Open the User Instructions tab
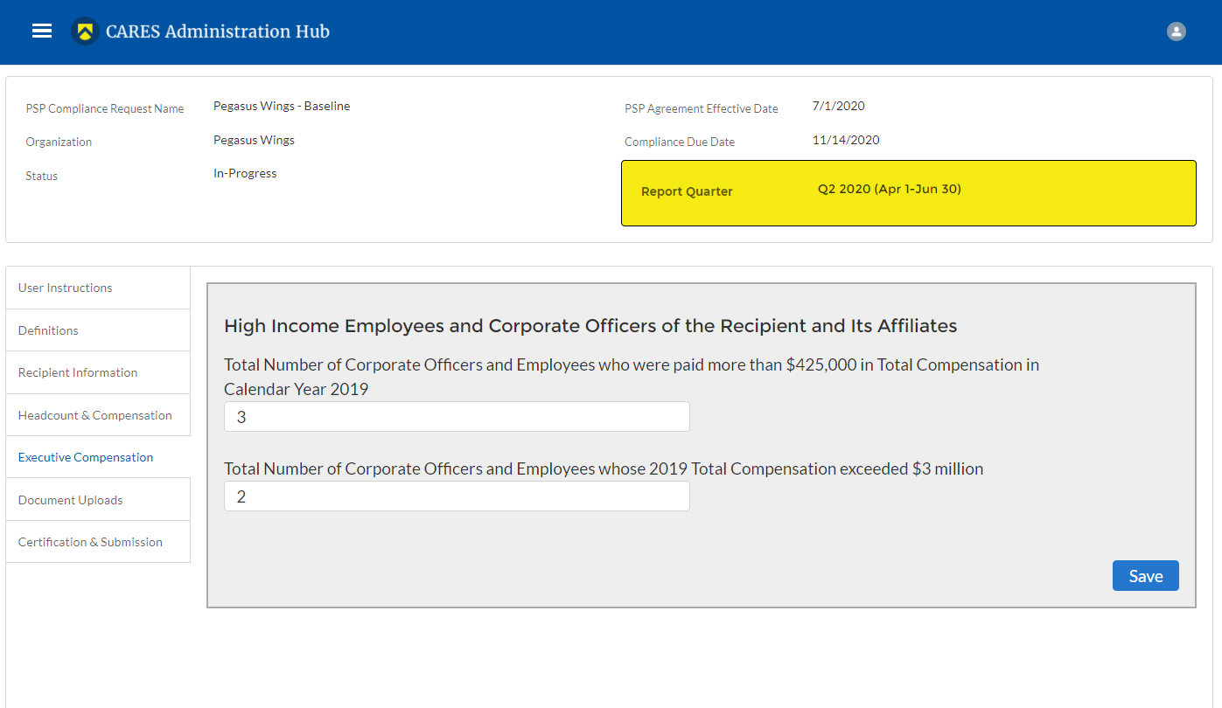 click(x=66, y=288)
